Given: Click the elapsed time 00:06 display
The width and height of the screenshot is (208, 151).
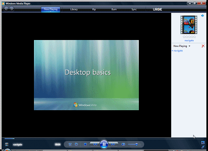Looking at the screenshot, I should click(58, 145).
